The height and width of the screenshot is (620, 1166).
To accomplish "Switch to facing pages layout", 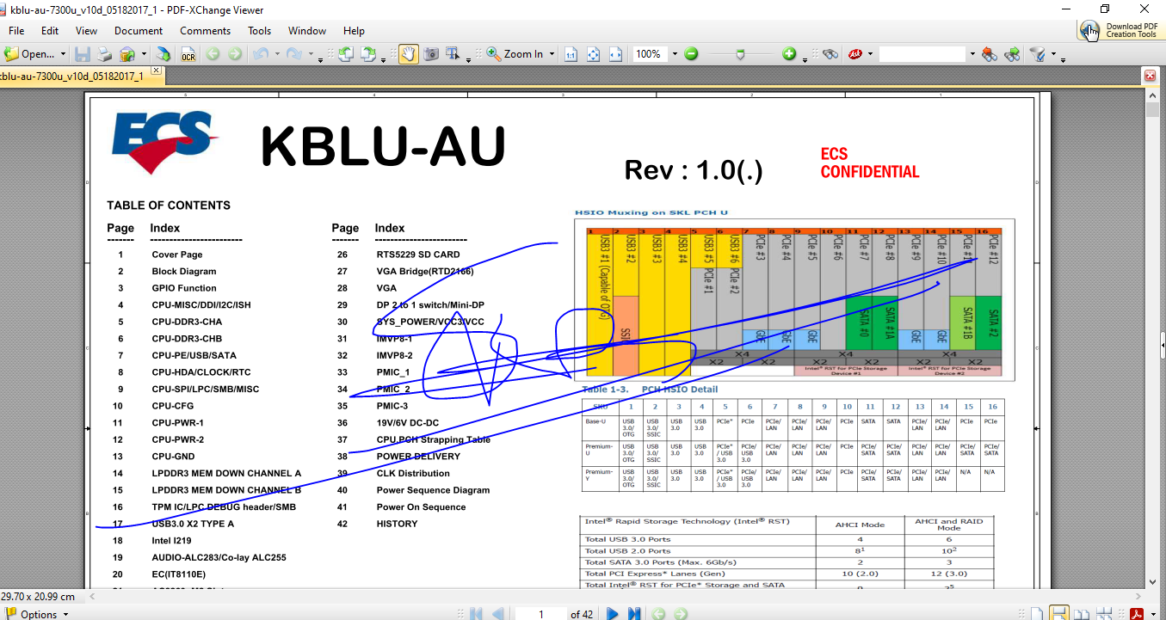I will click(1083, 614).
